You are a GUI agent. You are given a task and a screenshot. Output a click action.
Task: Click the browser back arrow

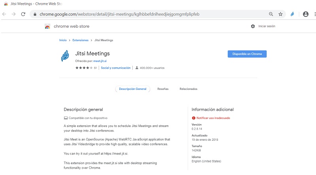(x=4, y=14)
